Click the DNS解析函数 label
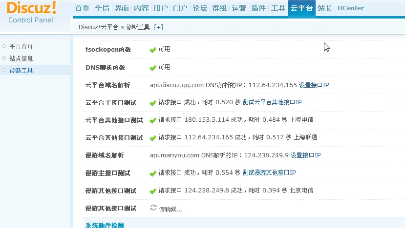This screenshot has height=228, width=405. (x=106, y=68)
